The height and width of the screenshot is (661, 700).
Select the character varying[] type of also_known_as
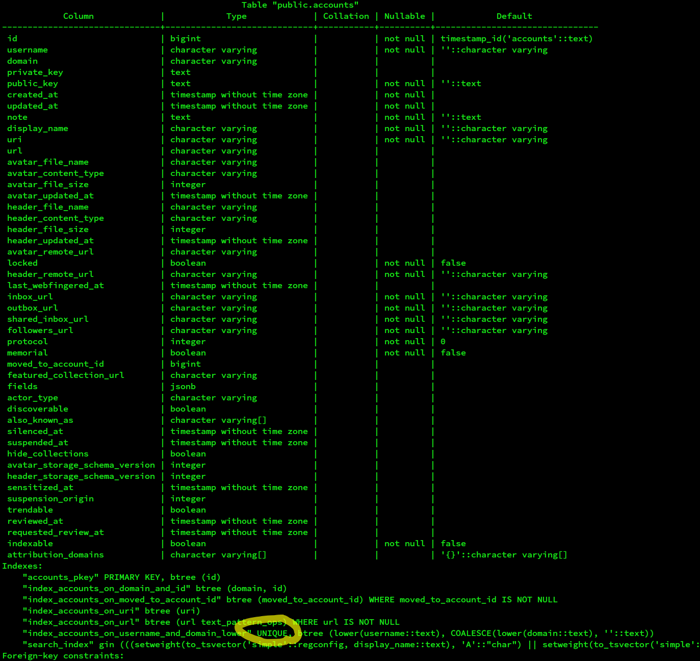[218, 420]
